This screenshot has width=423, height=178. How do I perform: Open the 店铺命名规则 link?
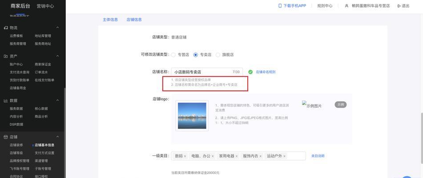[266, 72]
